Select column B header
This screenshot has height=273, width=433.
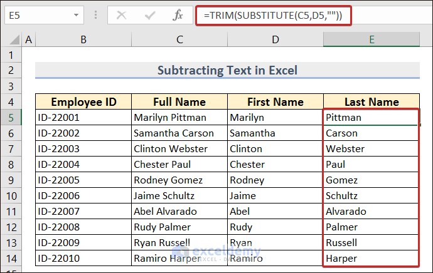83,40
